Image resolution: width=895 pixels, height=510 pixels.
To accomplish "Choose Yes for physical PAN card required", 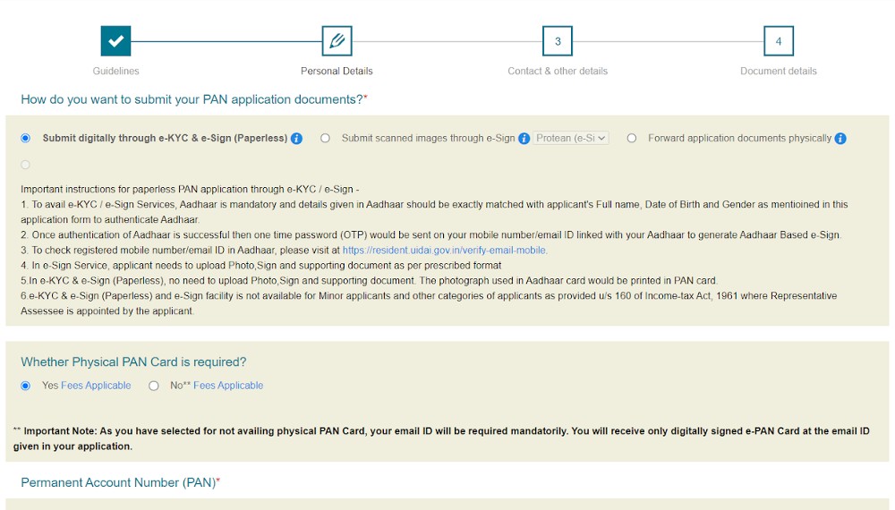I will point(25,386).
